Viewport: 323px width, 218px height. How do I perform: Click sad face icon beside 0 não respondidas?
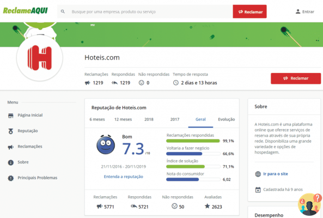(x=141, y=83)
